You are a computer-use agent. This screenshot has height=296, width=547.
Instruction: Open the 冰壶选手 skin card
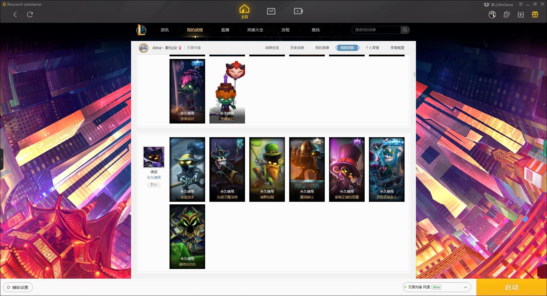pyautogui.click(x=187, y=169)
